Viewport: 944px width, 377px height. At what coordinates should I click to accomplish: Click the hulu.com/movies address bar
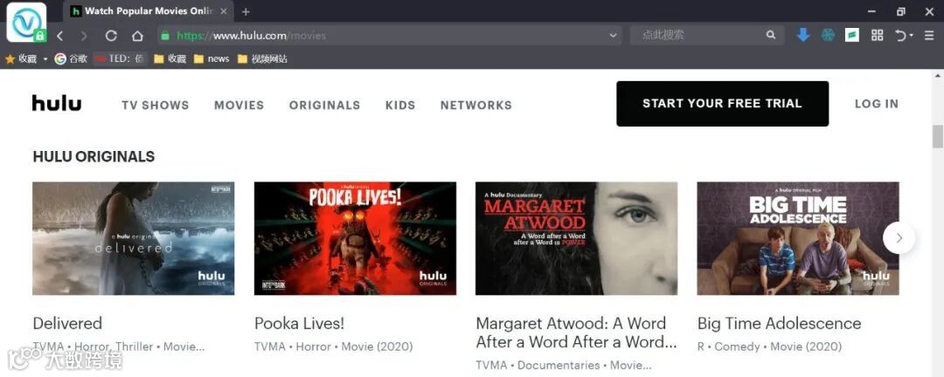tap(389, 36)
